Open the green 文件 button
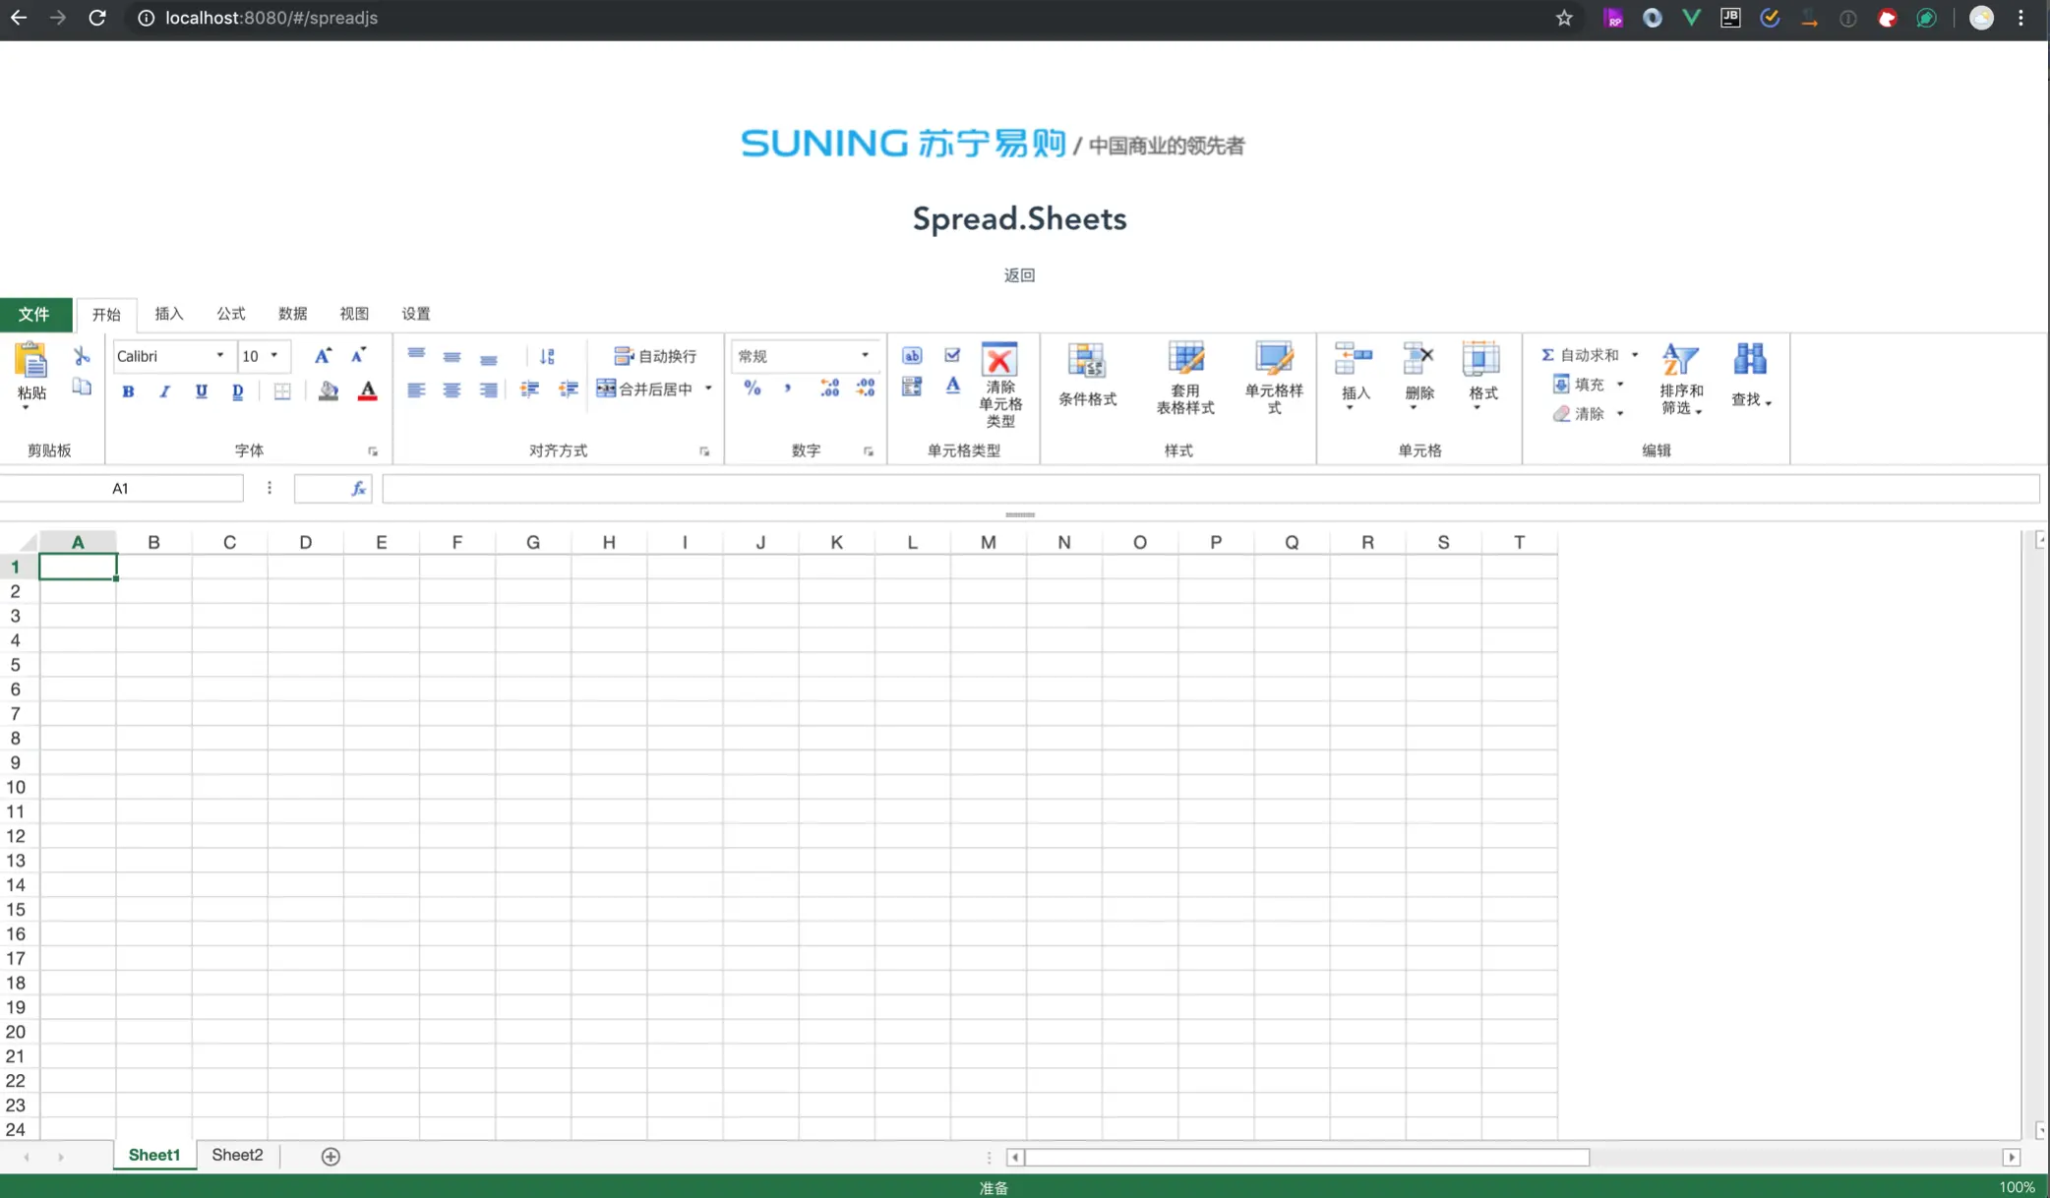The height and width of the screenshot is (1198, 2050). coord(34,315)
